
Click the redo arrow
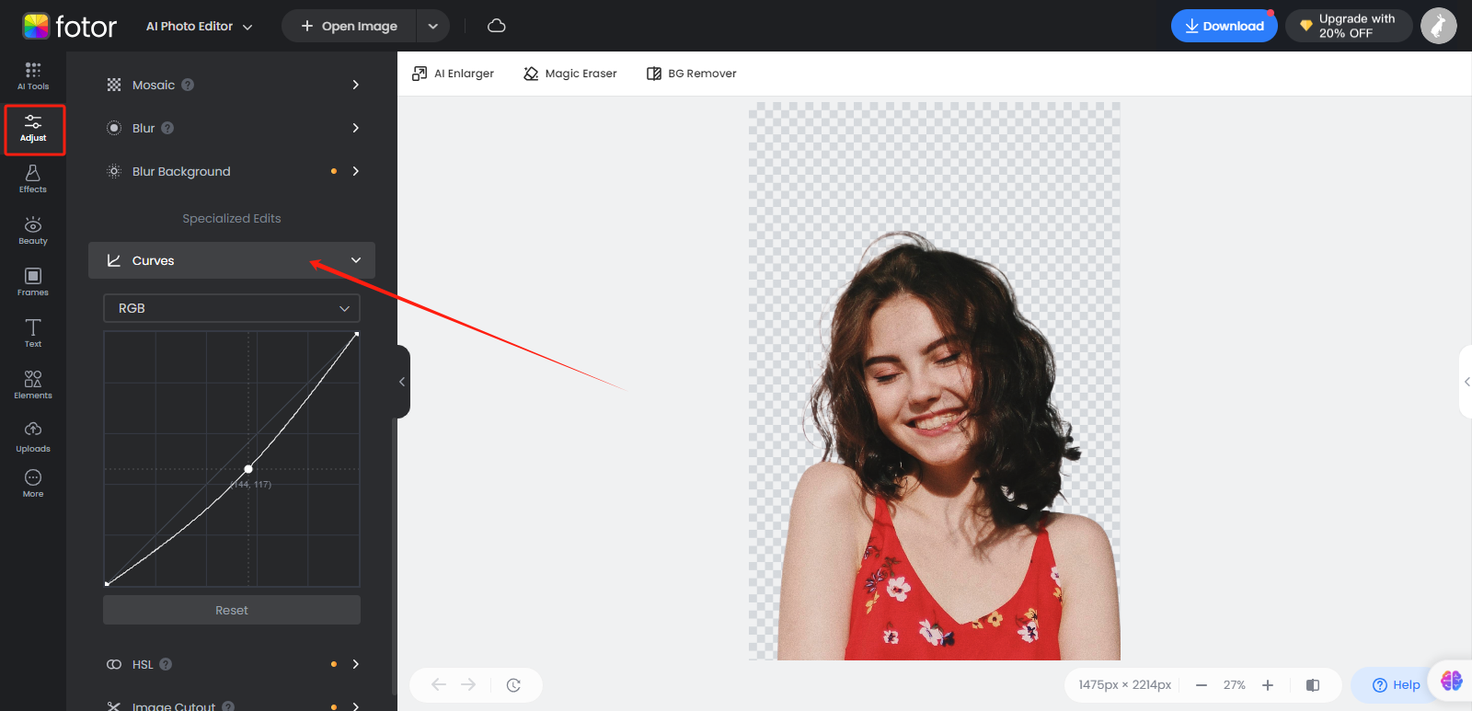point(468,684)
